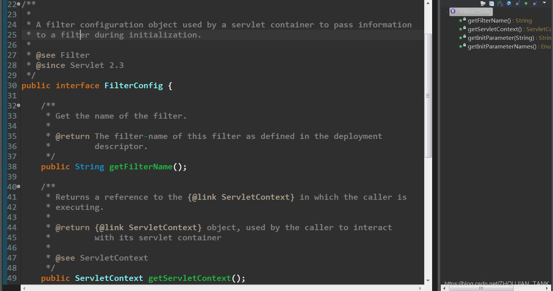Click "@see Filter" on line 27

click(63, 55)
